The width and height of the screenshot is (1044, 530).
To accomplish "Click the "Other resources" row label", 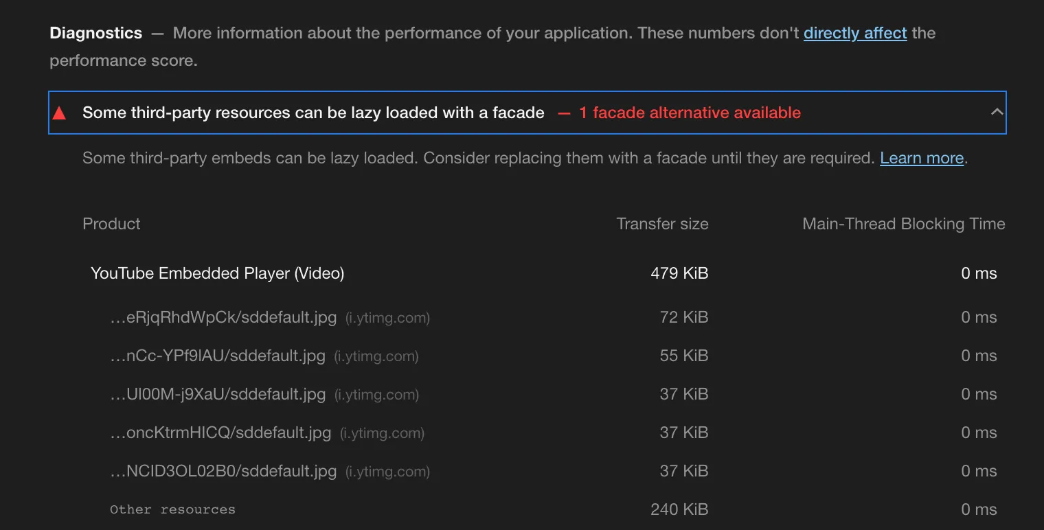I will 172,509.
